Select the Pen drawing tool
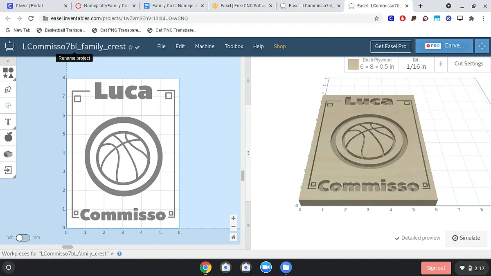The image size is (491, 276). [8, 89]
